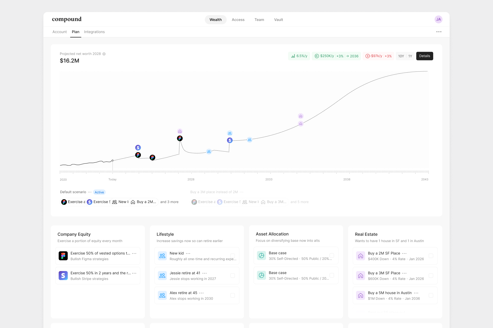The height and width of the screenshot is (328, 493).
Task: Click the 6.5%/y growth rate chip
Action: [299, 56]
